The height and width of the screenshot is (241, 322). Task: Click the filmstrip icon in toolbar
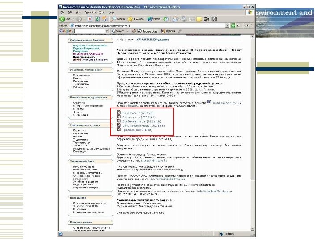point(214,19)
